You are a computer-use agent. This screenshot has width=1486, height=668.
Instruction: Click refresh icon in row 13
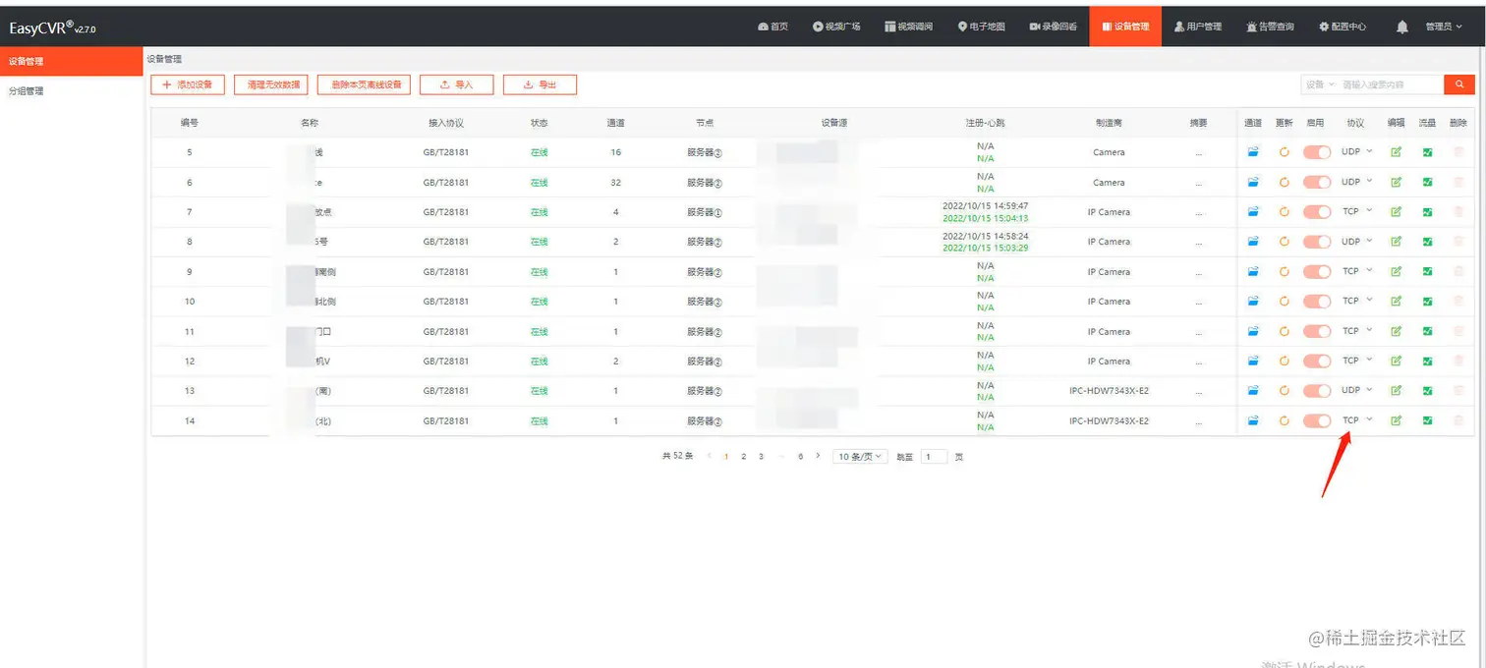(x=1284, y=391)
